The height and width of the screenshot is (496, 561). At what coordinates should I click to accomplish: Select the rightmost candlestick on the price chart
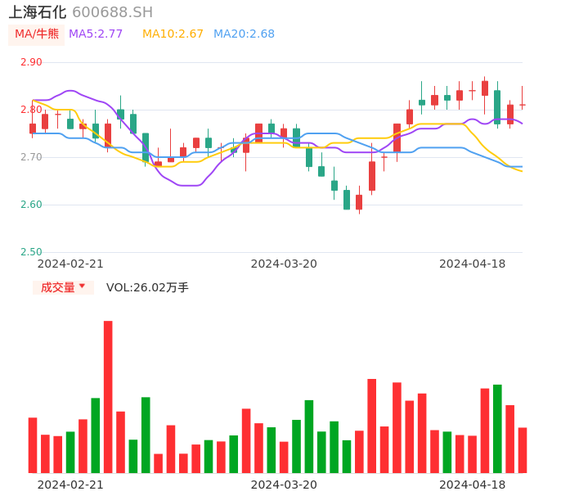(x=523, y=105)
